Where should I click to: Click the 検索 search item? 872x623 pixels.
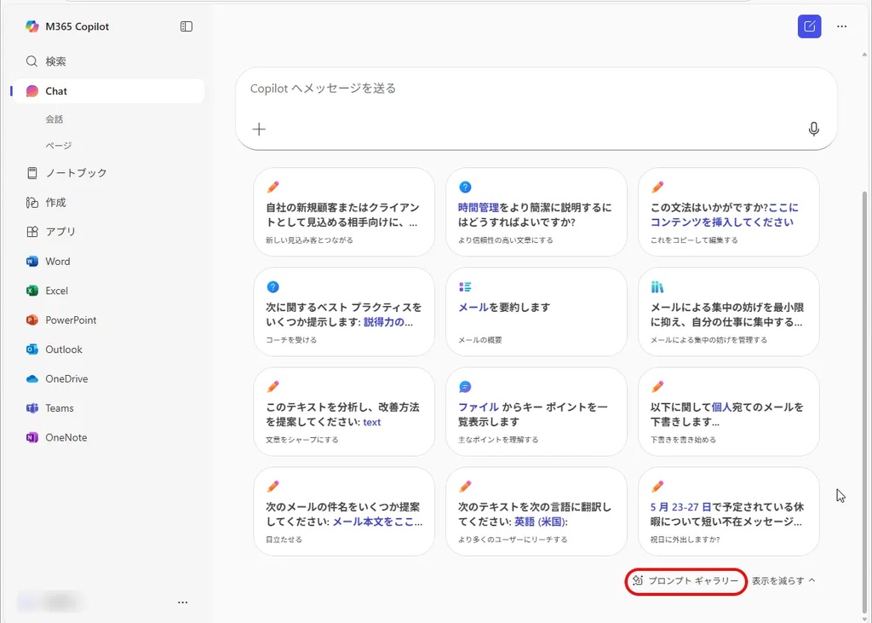(x=55, y=61)
